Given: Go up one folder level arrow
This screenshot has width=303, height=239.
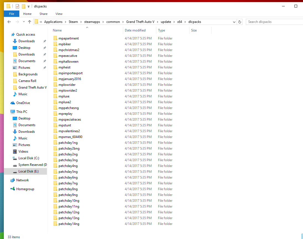Looking at the screenshot, I should pyautogui.click(x=30, y=22).
